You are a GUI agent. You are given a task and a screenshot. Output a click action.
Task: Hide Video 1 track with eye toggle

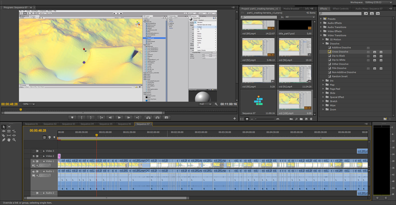[34, 161]
